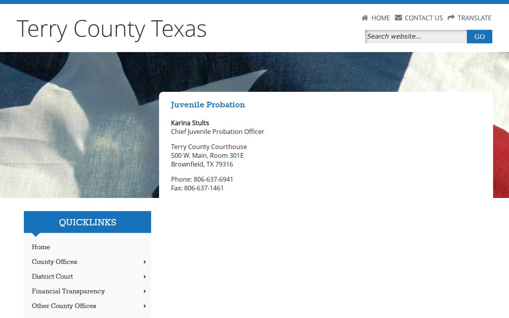Viewport: 509px width, 318px height.
Task: Go to Terry County Texas site title
Action: [x=112, y=29]
